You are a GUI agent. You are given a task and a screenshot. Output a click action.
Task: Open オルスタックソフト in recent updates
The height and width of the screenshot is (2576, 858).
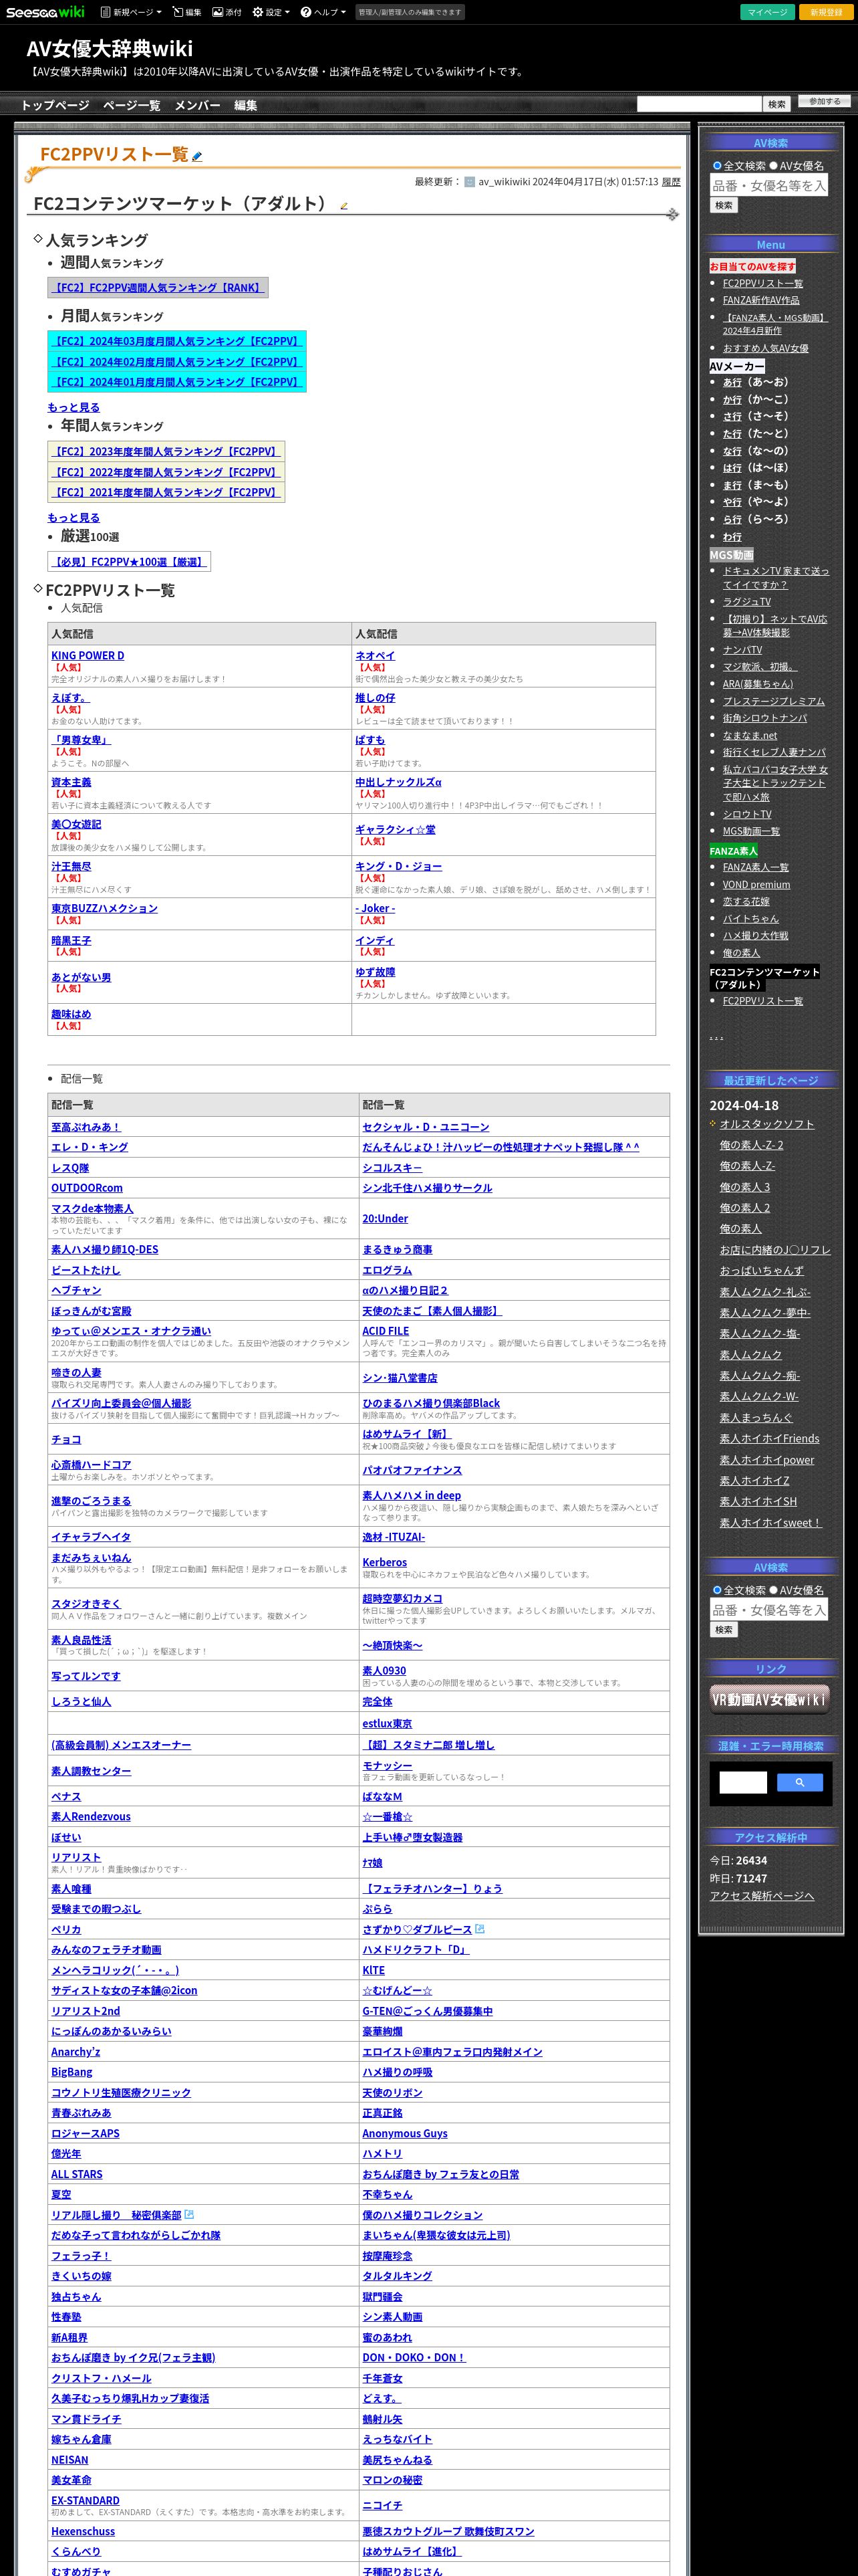pyautogui.click(x=767, y=1124)
